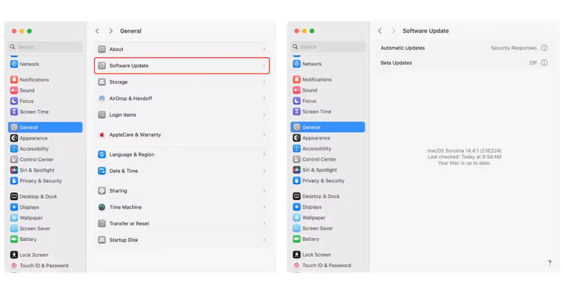Click AppleCare & Warranty apple icon
Viewport: 564px width, 296px height.
102,135
